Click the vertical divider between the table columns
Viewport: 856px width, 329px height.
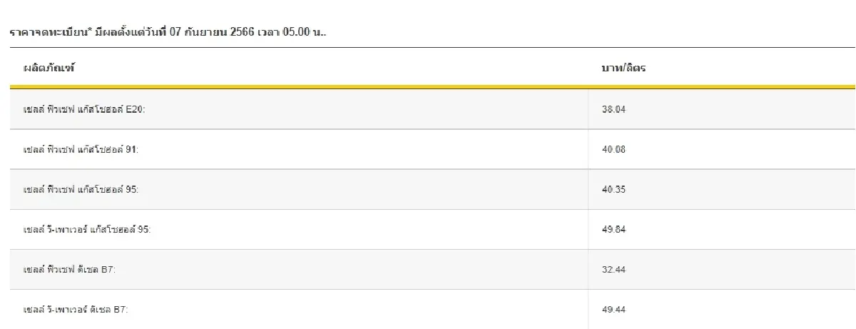[588, 207]
